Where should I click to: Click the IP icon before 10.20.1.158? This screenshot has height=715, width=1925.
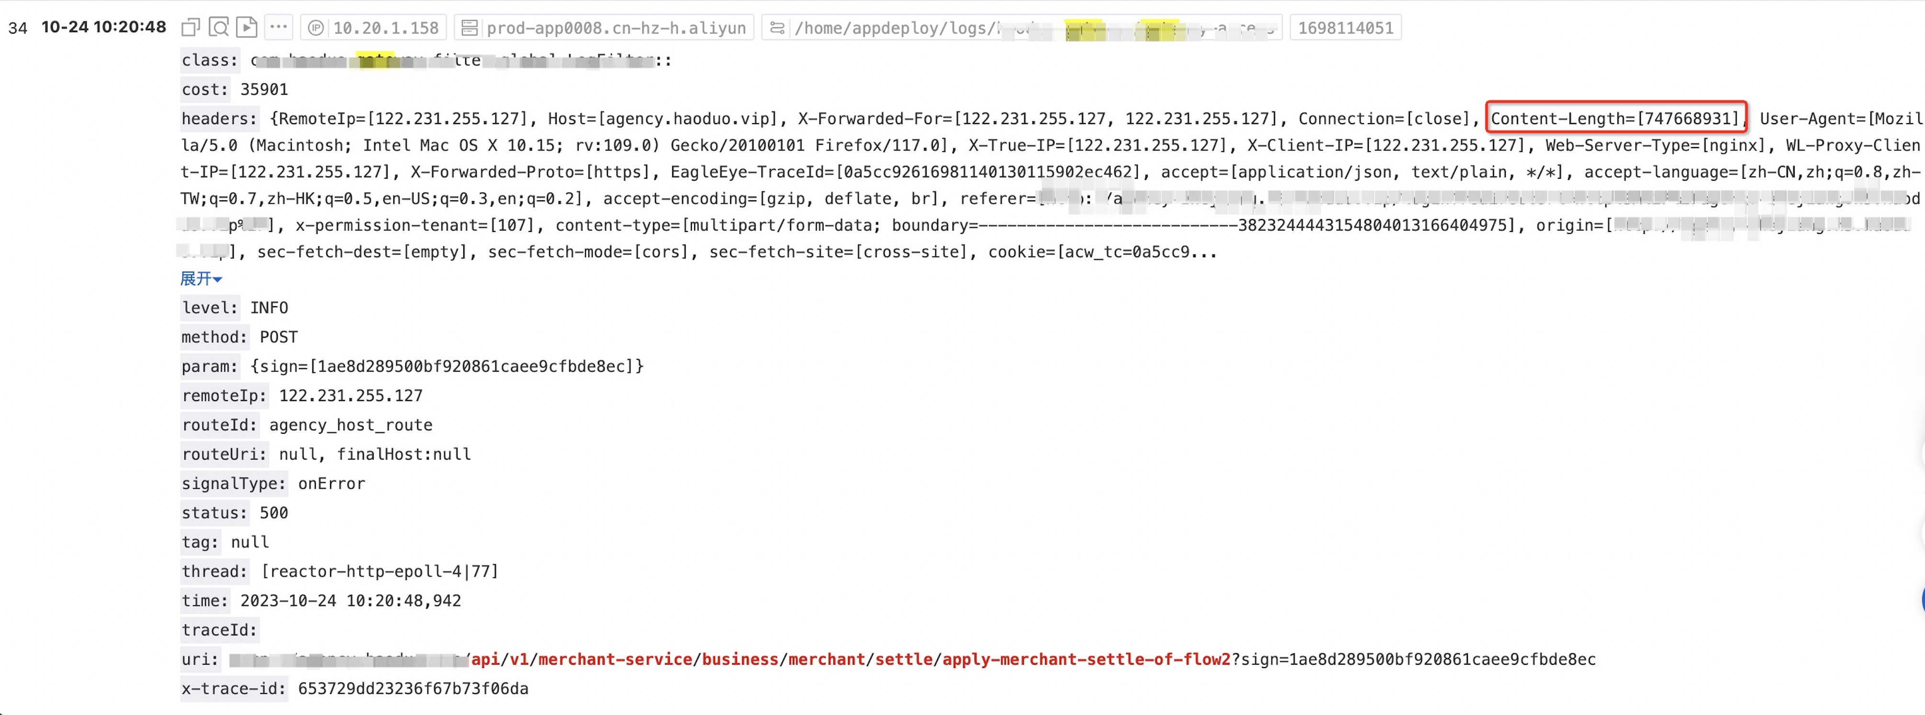316,28
